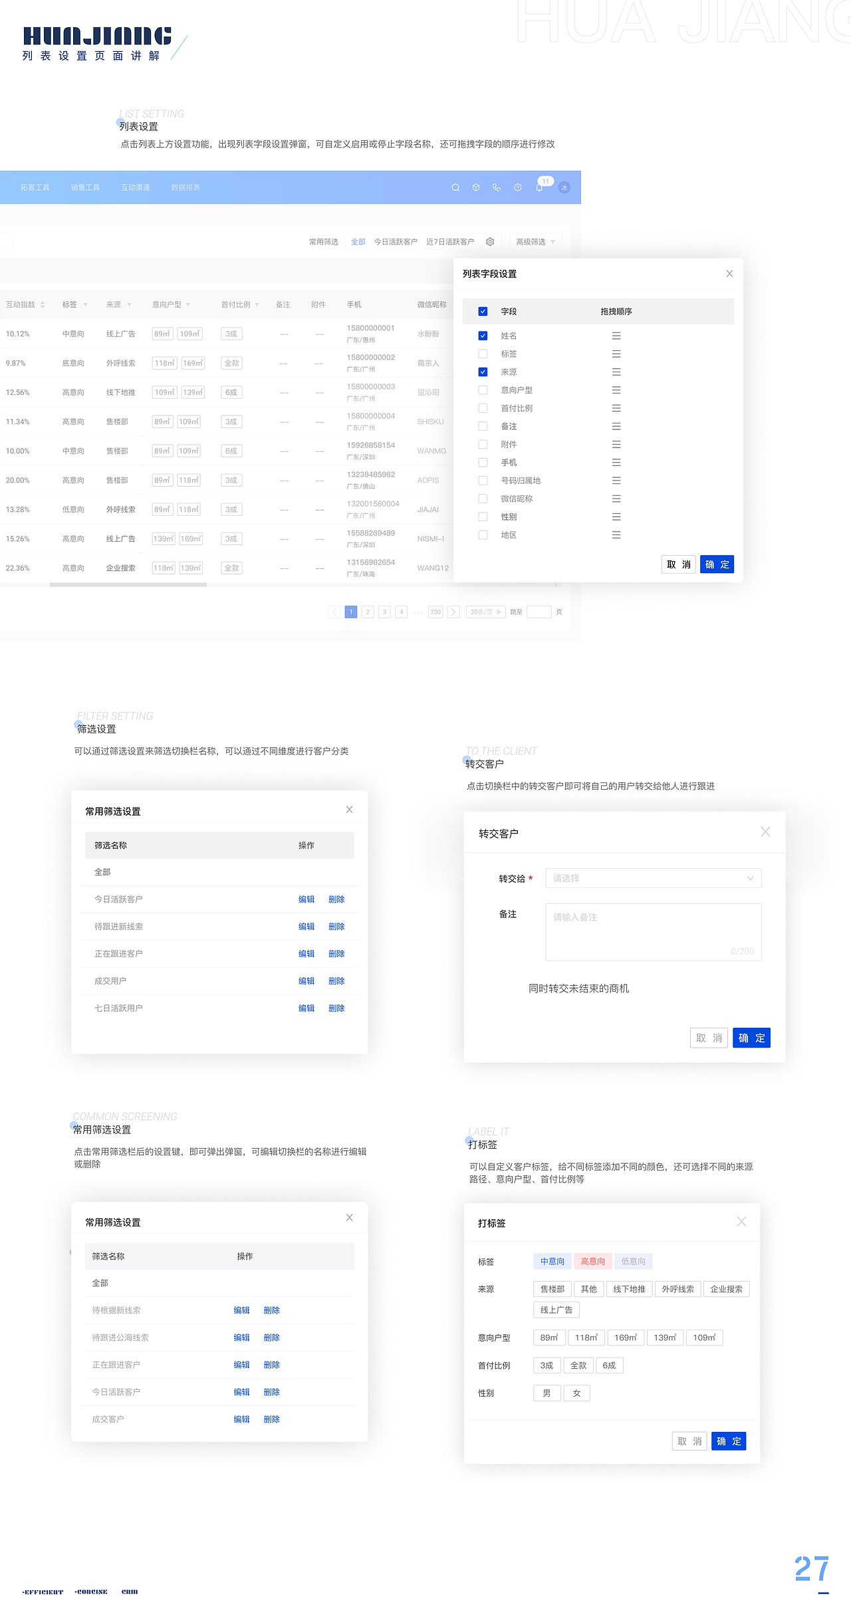Grab drag handle for 附件 field

coord(616,444)
